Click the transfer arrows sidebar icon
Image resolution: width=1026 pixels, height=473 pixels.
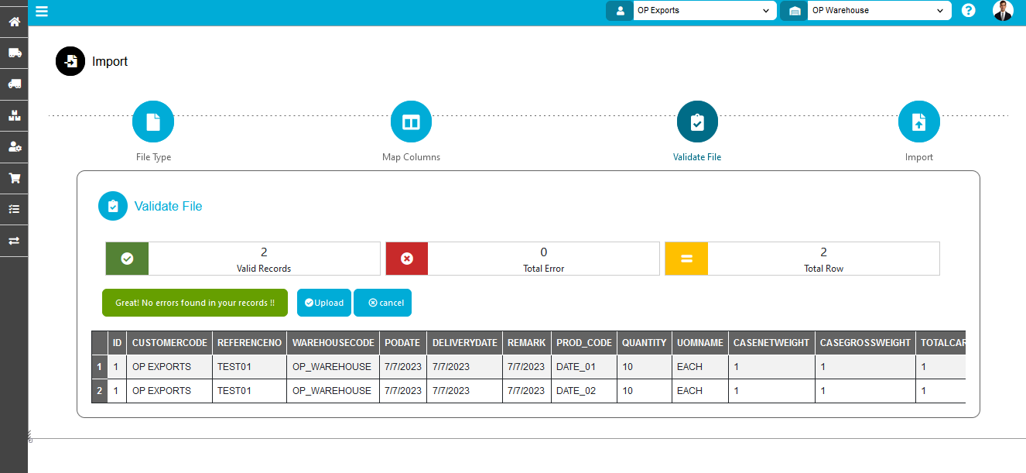point(14,241)
